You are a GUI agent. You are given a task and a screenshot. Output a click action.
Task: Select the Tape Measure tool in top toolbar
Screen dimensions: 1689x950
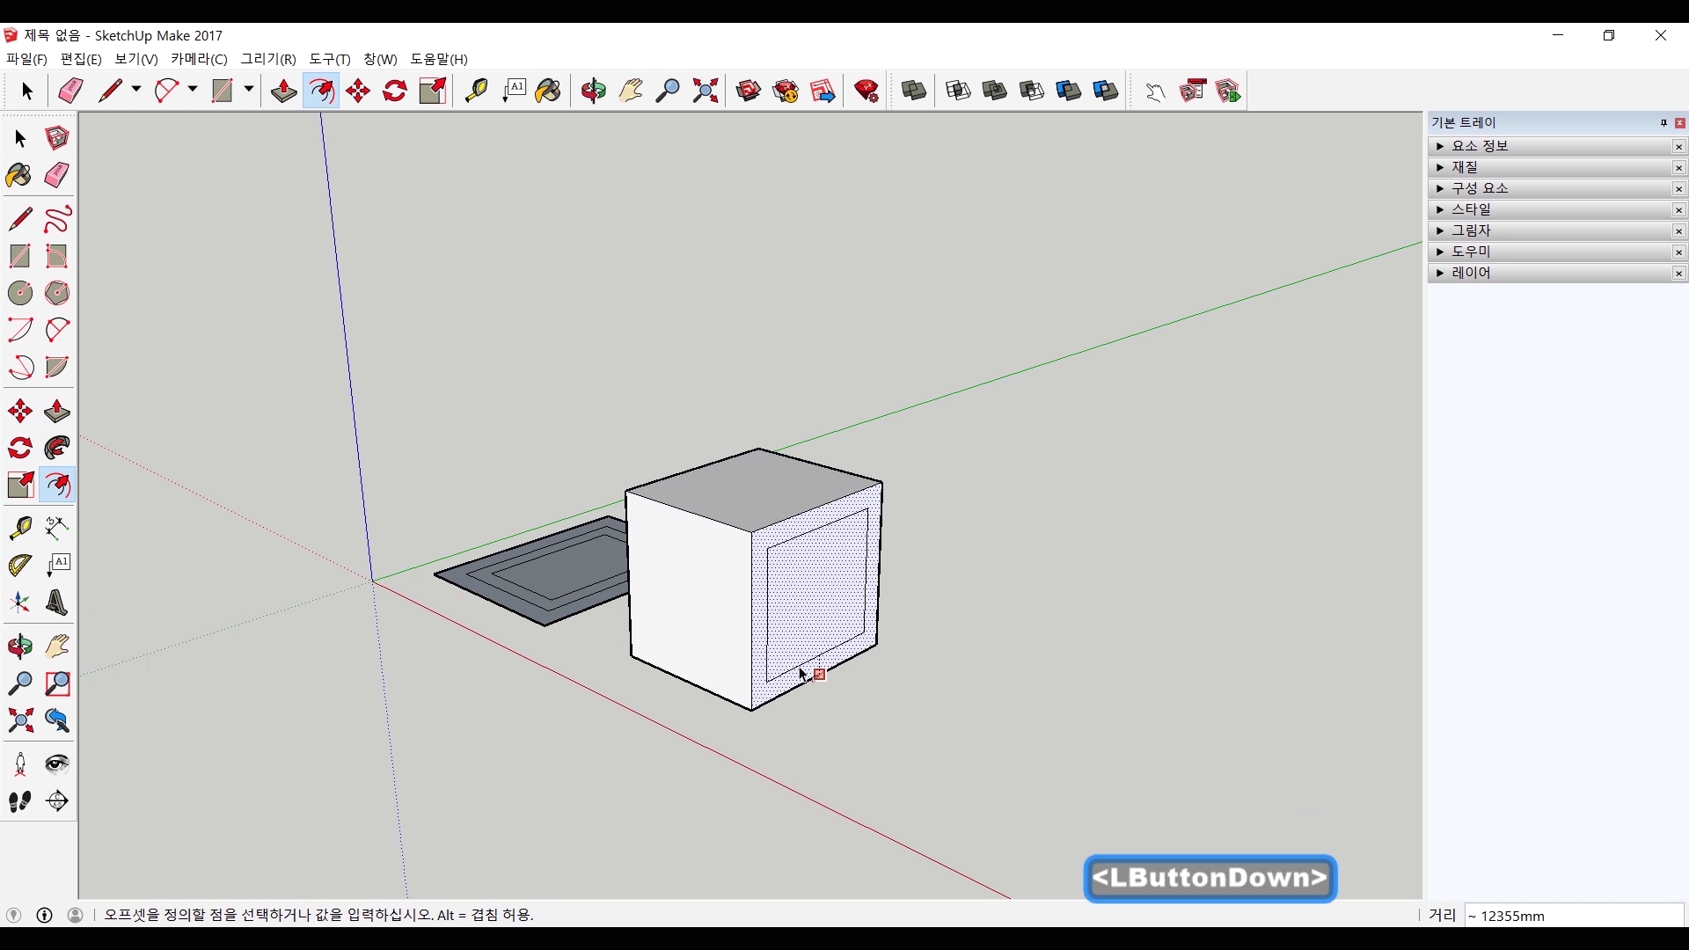pyautogui.click(x=476, y=91)
